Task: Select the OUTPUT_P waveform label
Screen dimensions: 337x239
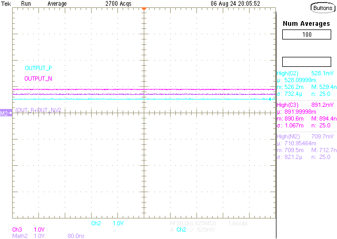Action: [38, 68]
